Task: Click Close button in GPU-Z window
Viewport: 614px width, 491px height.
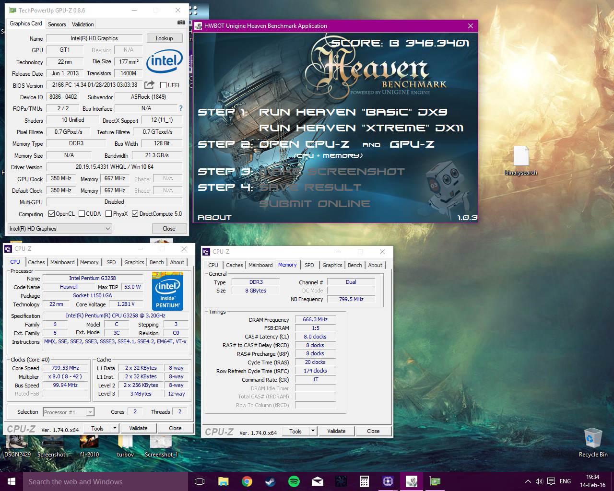Action: (x=169, y=229)
